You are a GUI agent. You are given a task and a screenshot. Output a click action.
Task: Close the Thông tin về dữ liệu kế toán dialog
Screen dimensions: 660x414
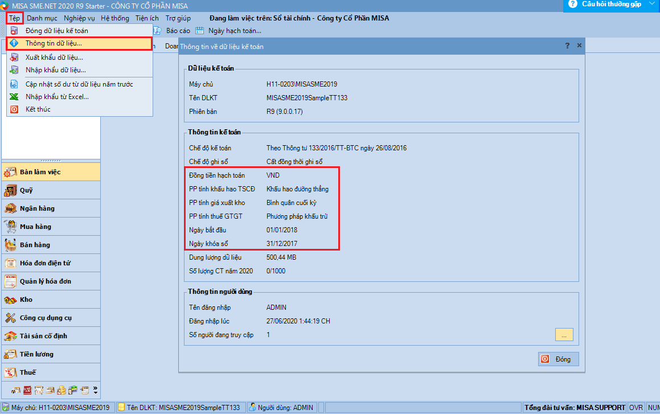tap(579, 46)
